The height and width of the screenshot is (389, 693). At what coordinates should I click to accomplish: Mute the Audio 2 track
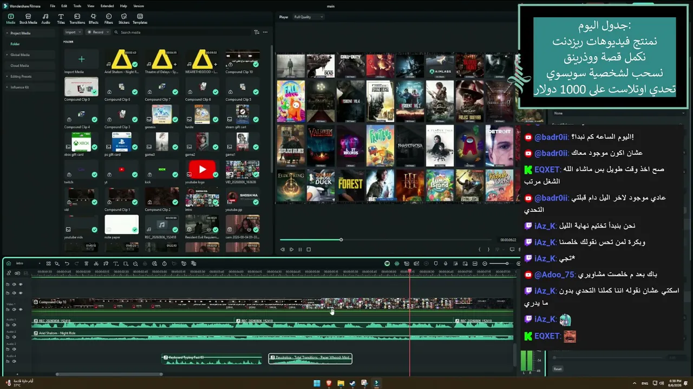click(15, 337)
